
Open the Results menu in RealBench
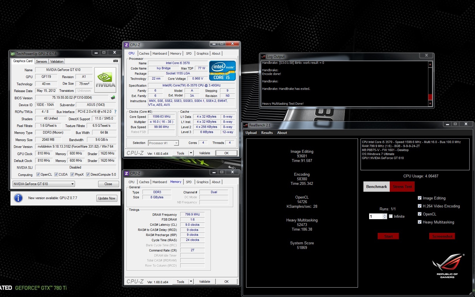267,133
